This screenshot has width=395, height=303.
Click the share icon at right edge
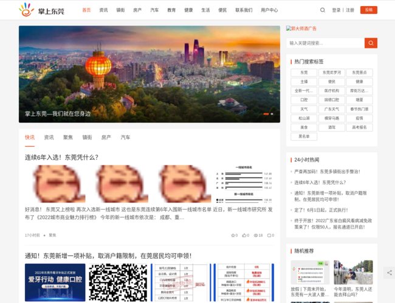(390, 273)
